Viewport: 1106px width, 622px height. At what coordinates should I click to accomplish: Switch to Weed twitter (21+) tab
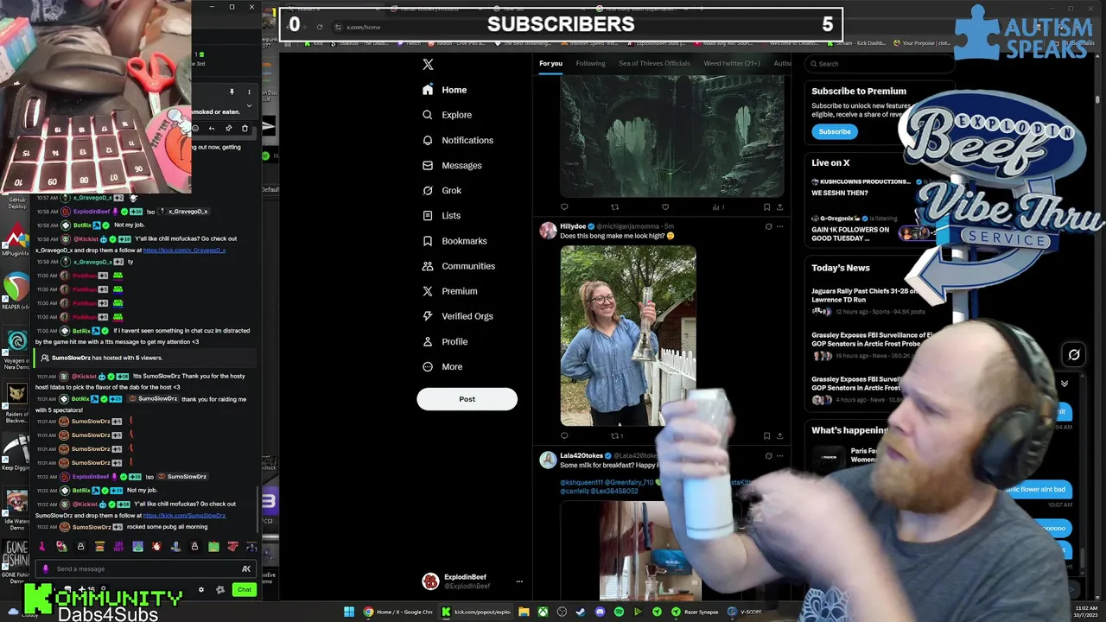731,63
